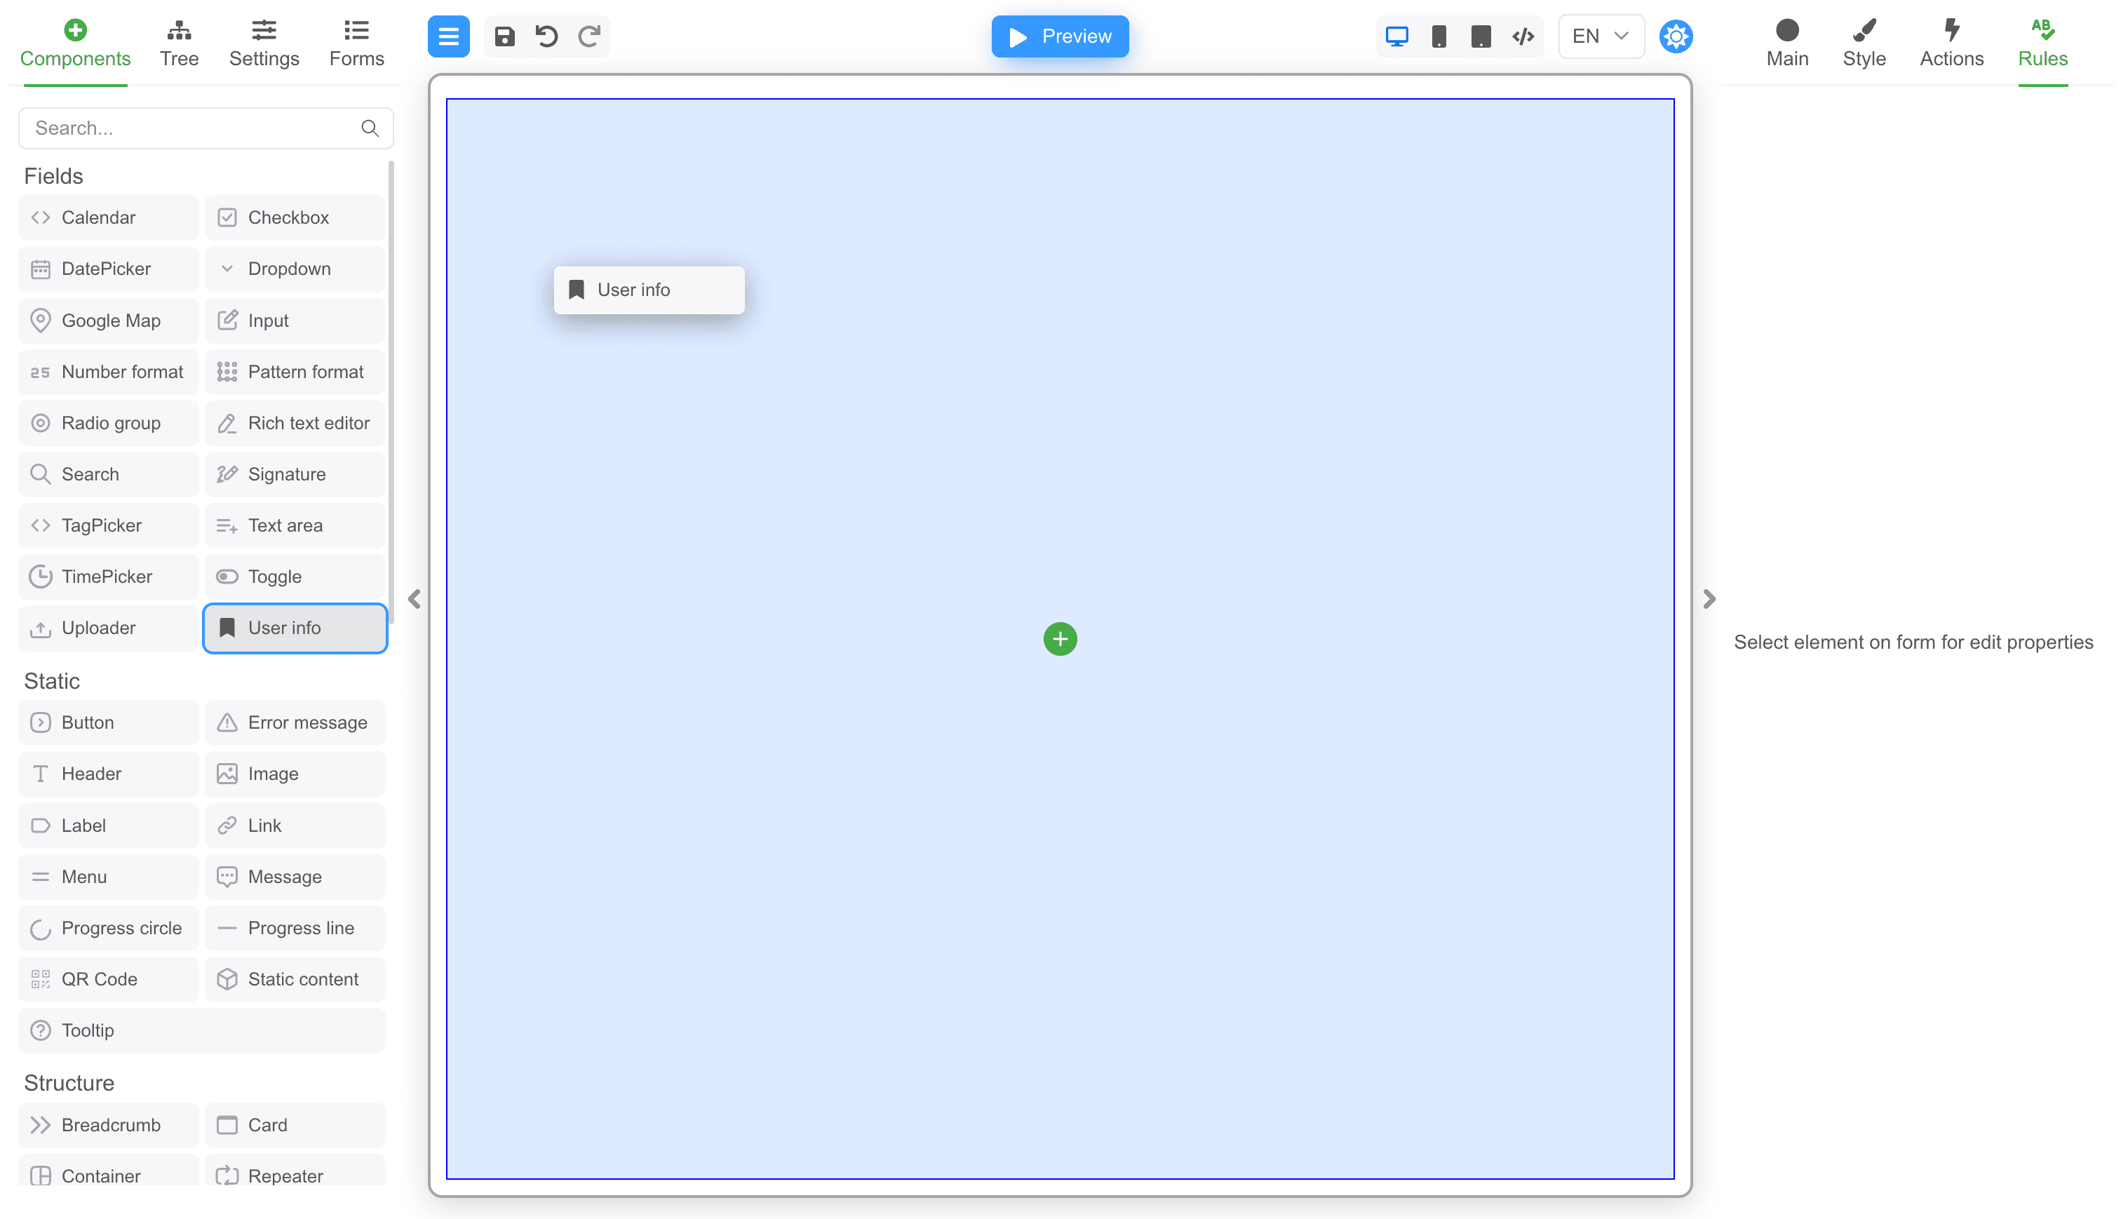Switch to desktop view icon
The width and height of the screenshot is (2121, 1219).
(x=1397, y=37)
